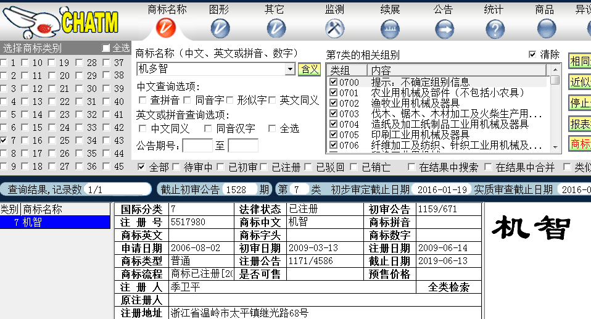Toggle the 清除 checkbox

[532, 54]
